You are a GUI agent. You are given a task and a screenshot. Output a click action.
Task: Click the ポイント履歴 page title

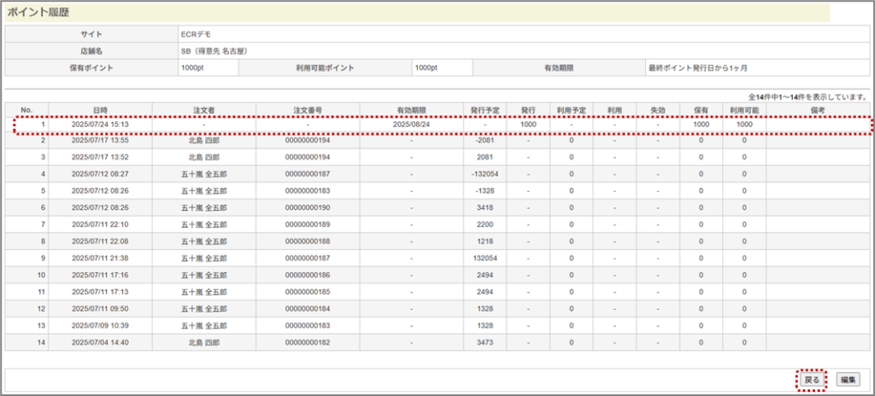point(41,13)
